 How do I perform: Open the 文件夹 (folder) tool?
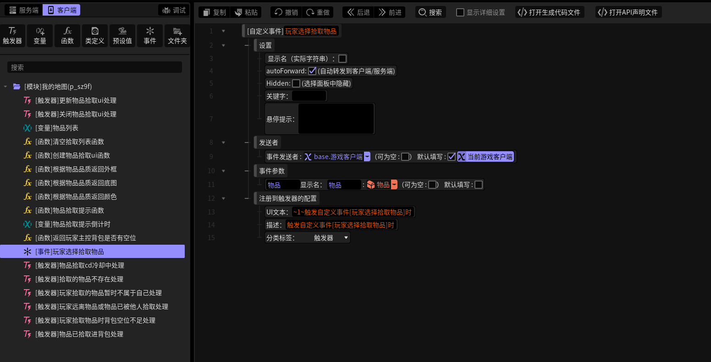click(x=177, y=36)
